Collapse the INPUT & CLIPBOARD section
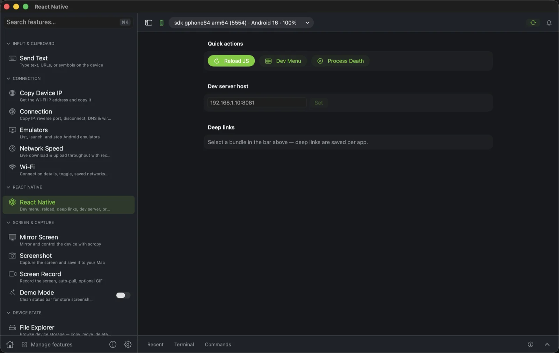Image resolution: width=559 pixels, height=353 pixels. pyautogui.click(x=8, y=44)
